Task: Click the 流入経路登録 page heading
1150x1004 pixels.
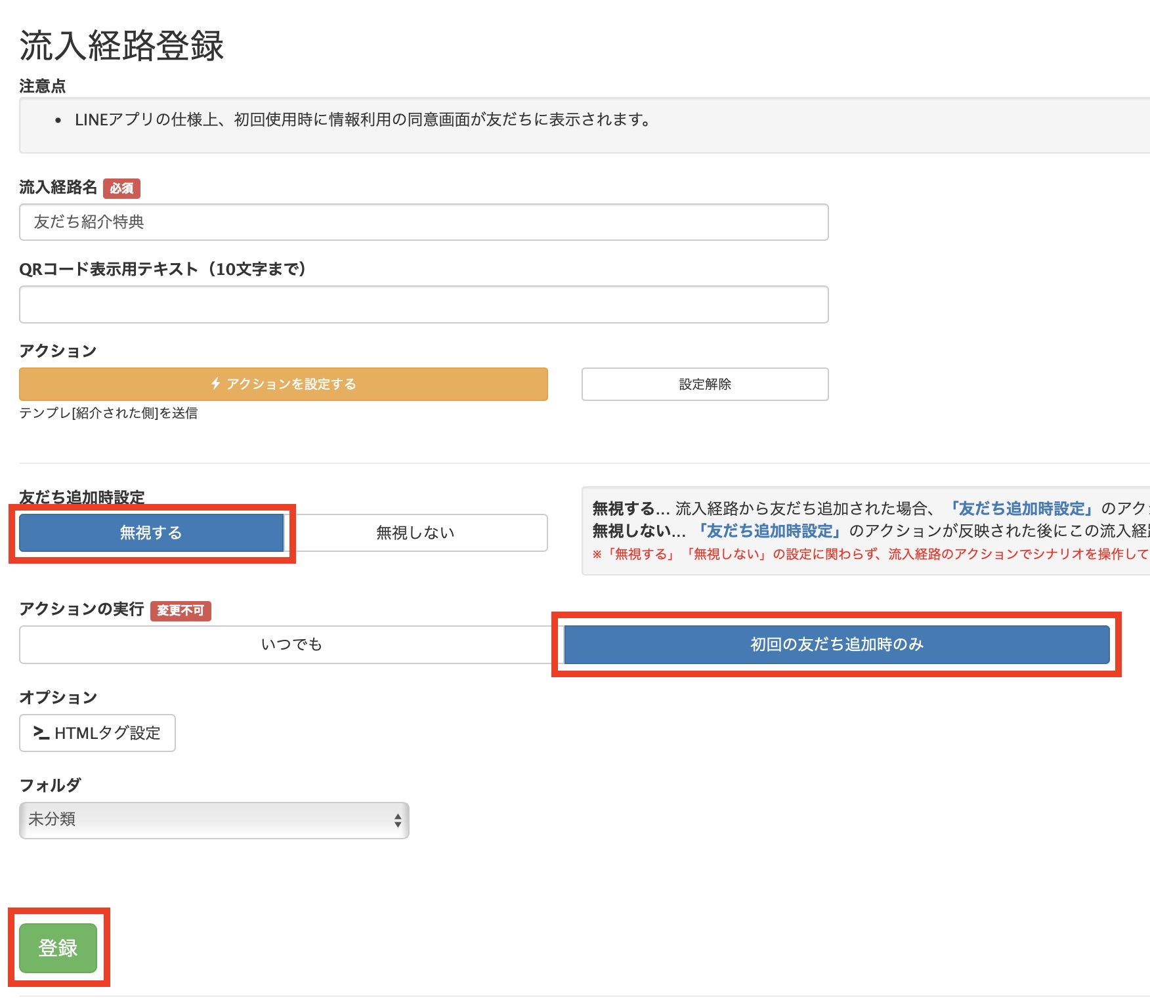Action: click(121, 46)
